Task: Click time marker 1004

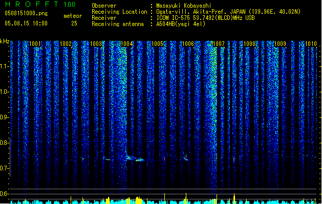Action: 127,44
